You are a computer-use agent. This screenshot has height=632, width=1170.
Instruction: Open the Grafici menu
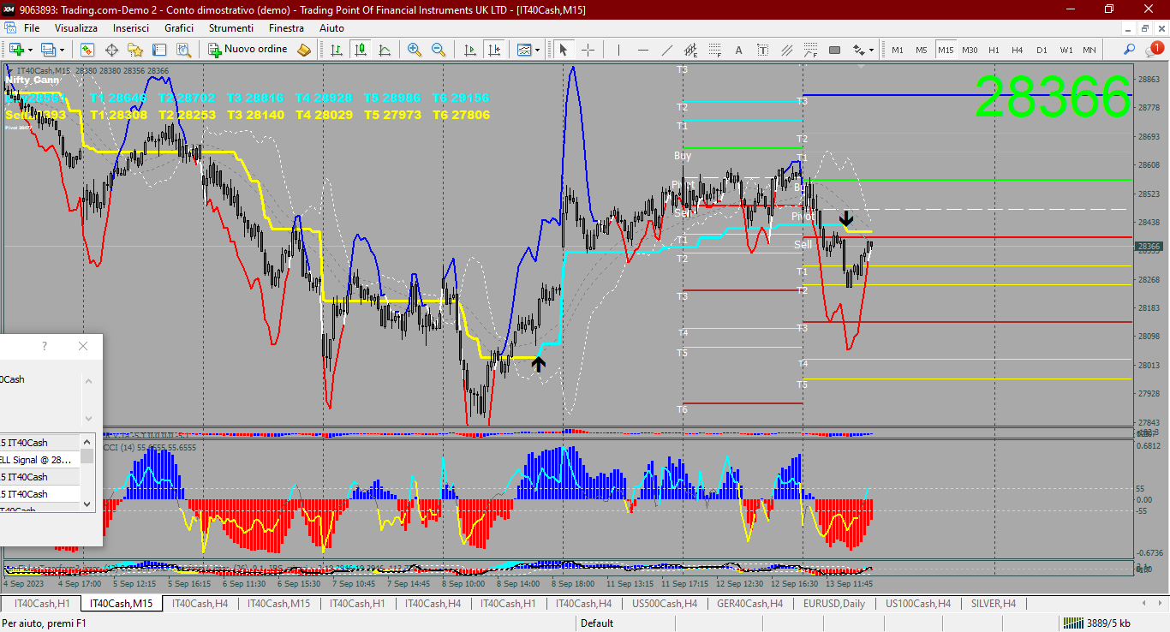click(179, 28)
